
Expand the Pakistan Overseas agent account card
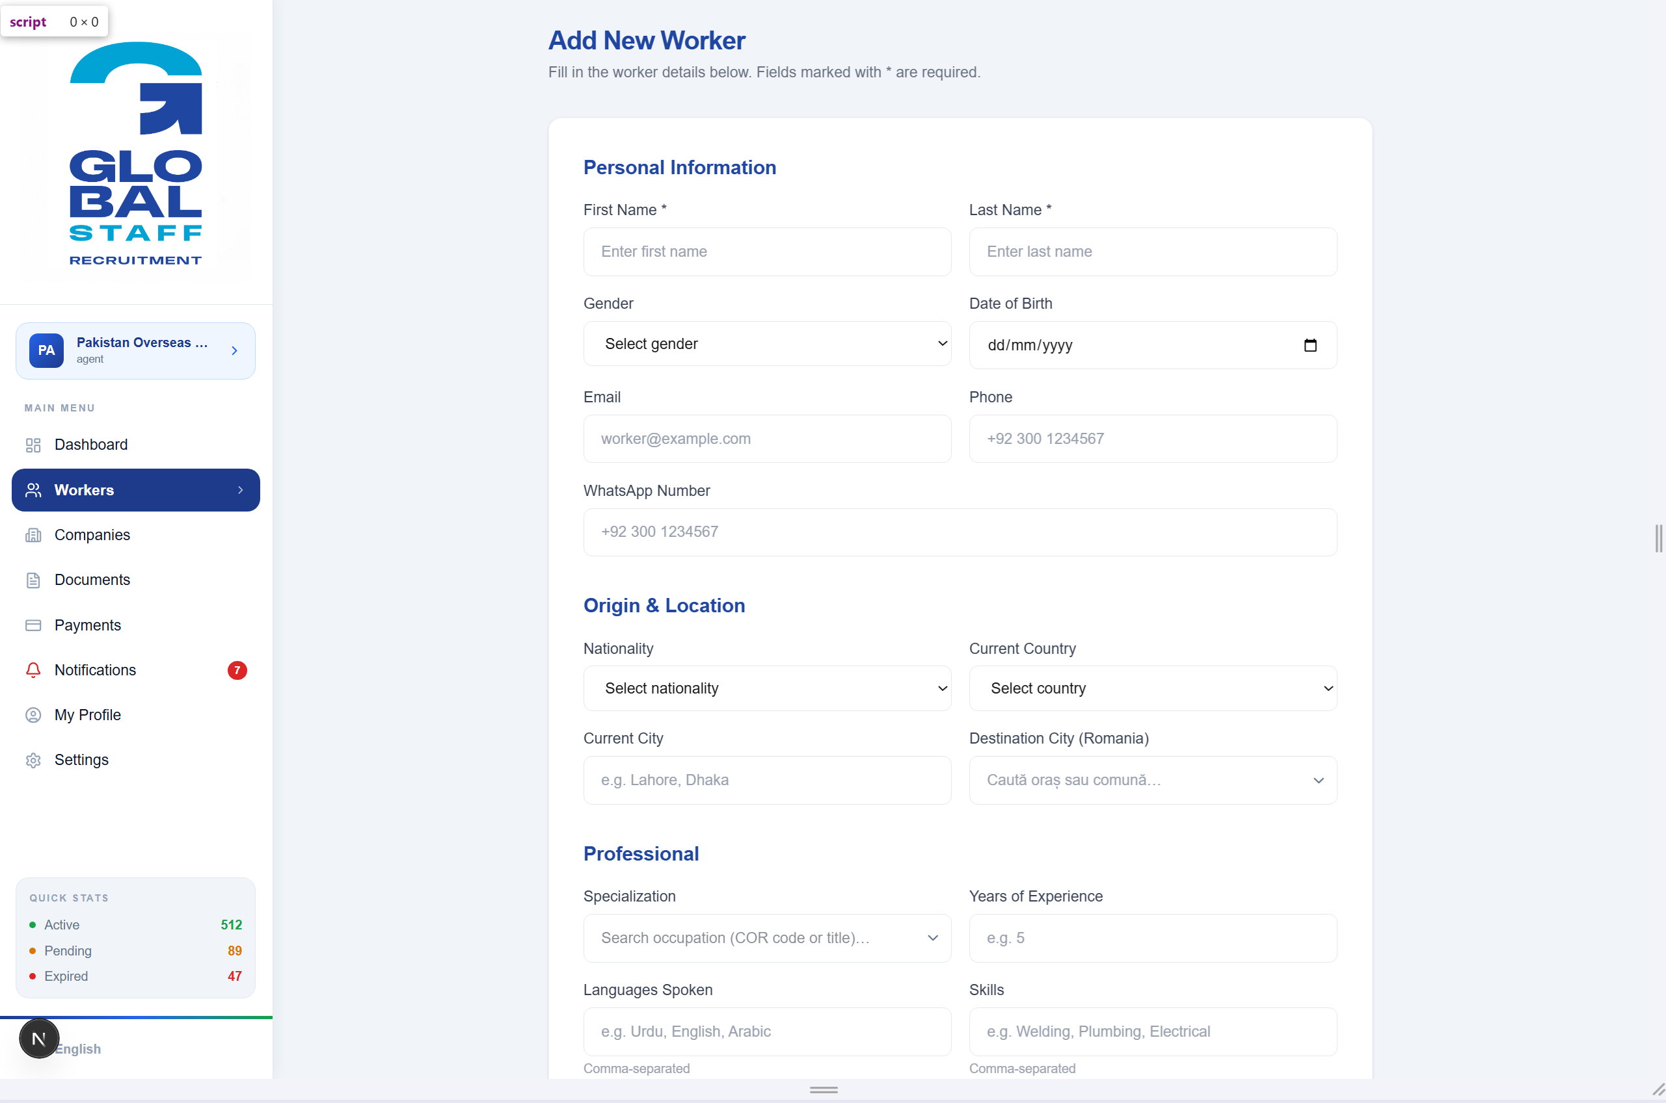coord(136,351)
